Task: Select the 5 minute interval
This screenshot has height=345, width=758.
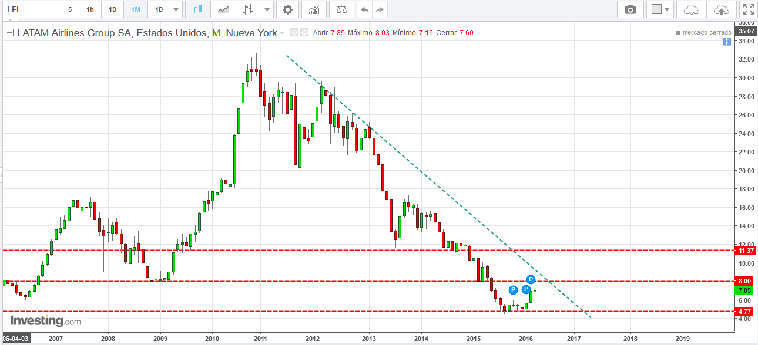Action: coord(70,9)
